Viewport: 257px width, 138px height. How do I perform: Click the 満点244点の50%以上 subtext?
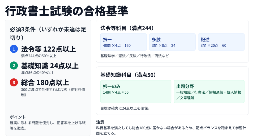point(38,56)
